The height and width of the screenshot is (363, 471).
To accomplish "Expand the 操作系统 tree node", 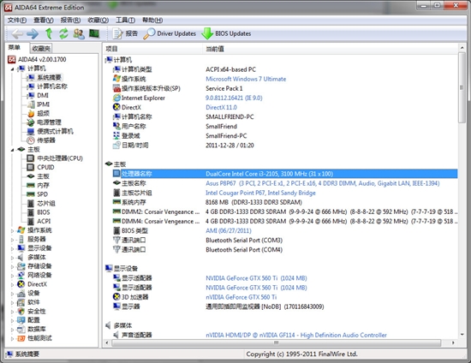I will point(12,230).
